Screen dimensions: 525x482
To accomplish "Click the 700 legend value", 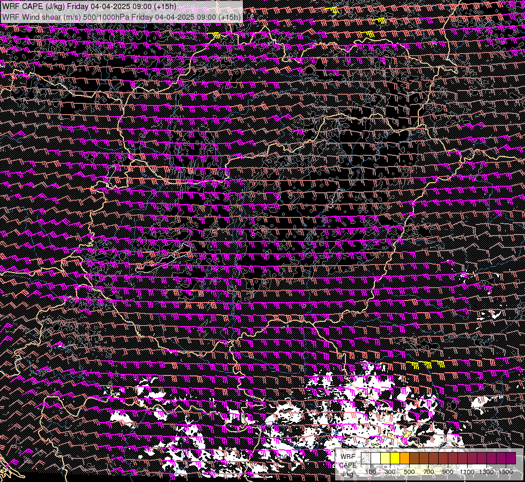I will coord(429,472).
